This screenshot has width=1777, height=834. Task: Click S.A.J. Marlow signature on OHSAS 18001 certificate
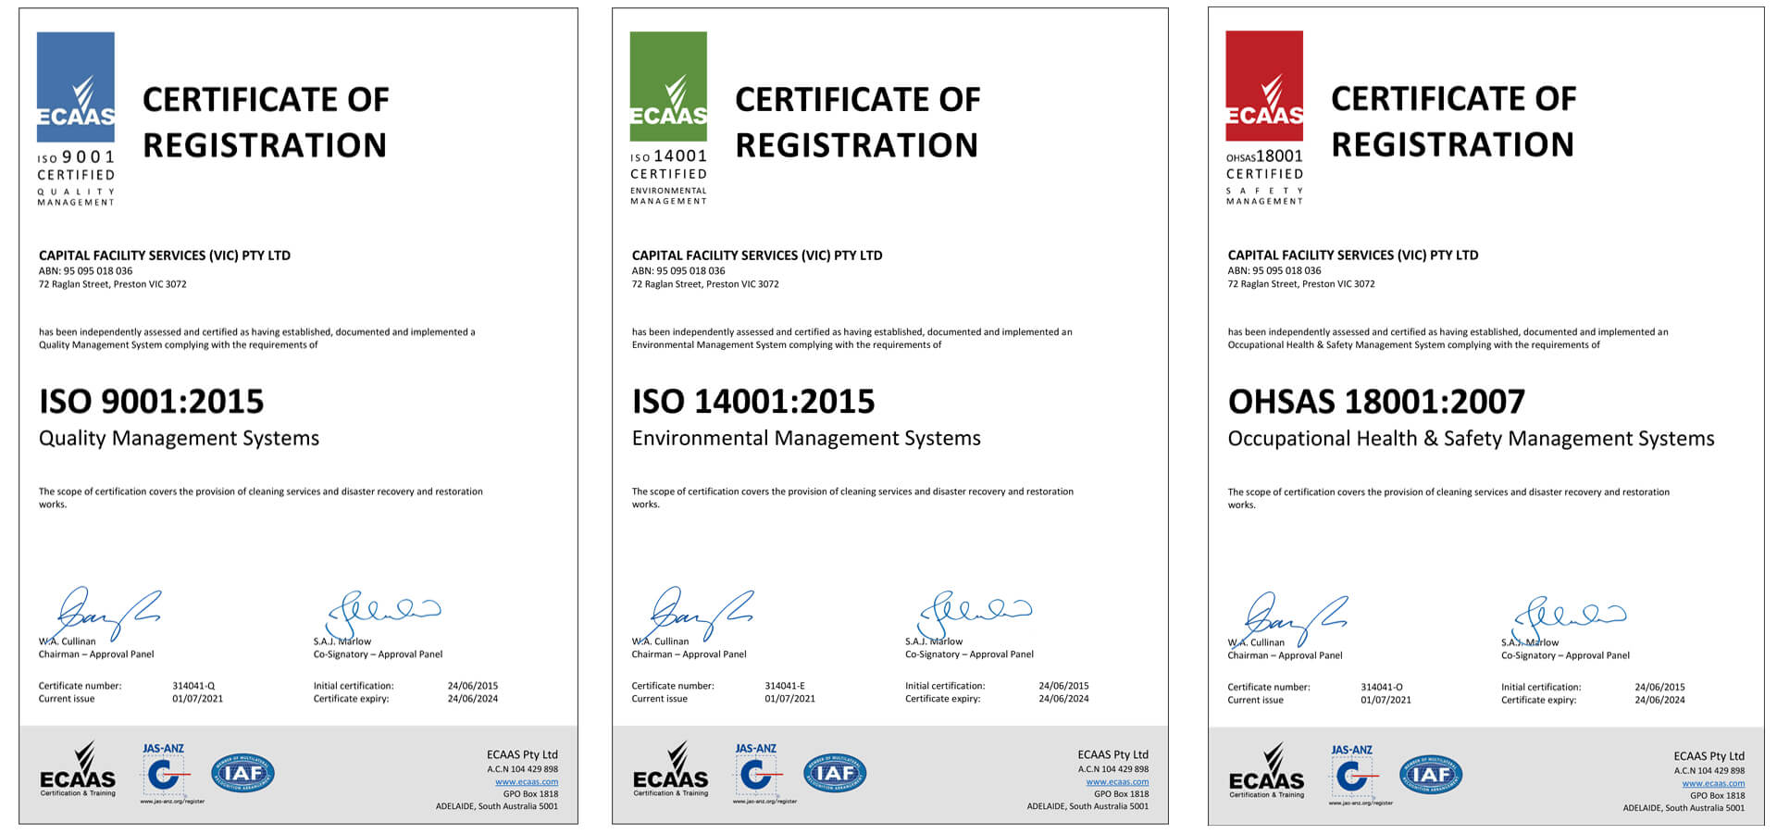(x=1571, y=617)
